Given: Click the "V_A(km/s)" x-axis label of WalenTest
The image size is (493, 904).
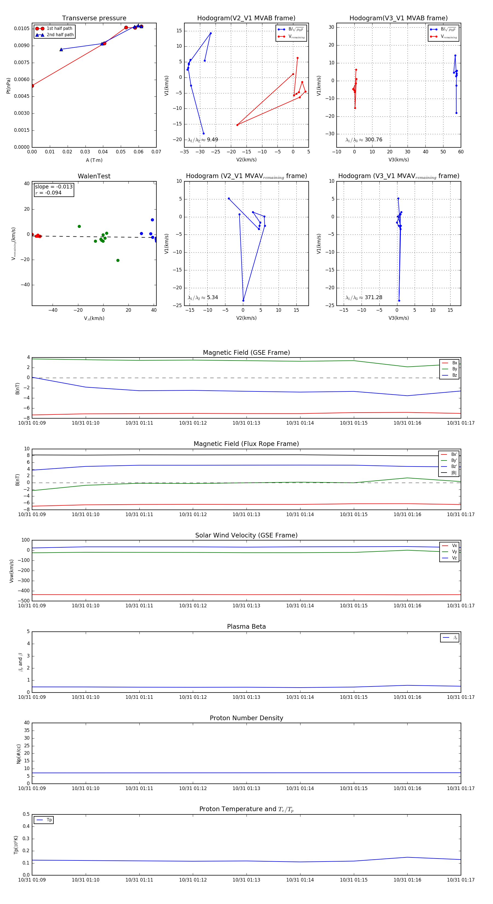Looking at the screenshot, I should pos(94,318).
